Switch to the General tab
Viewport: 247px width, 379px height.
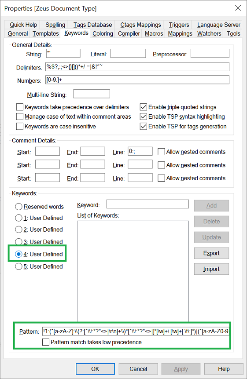click(x=18, y=33)
